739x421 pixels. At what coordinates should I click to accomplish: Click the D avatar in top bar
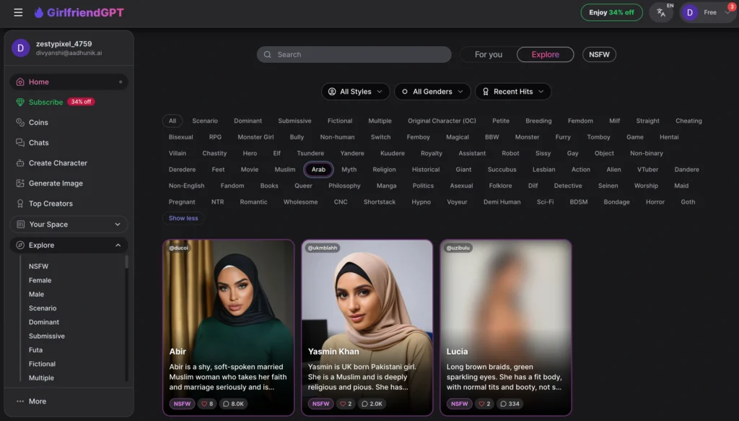[x=689, y=13]
